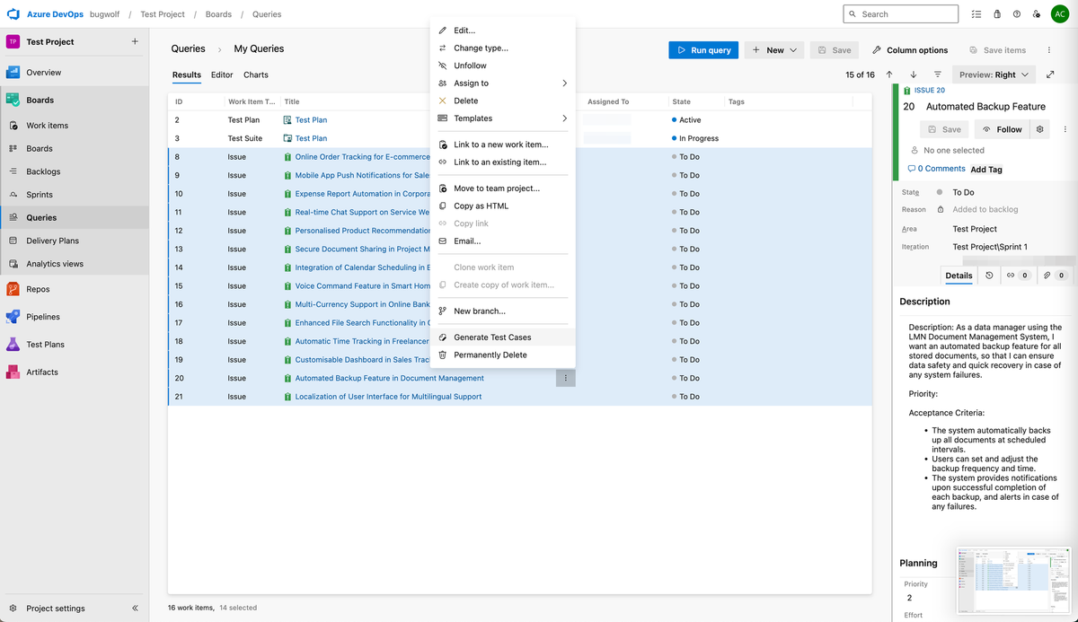The image size is (1078, 622).
Task: Open the work item History tab
Action: [990, 276]
